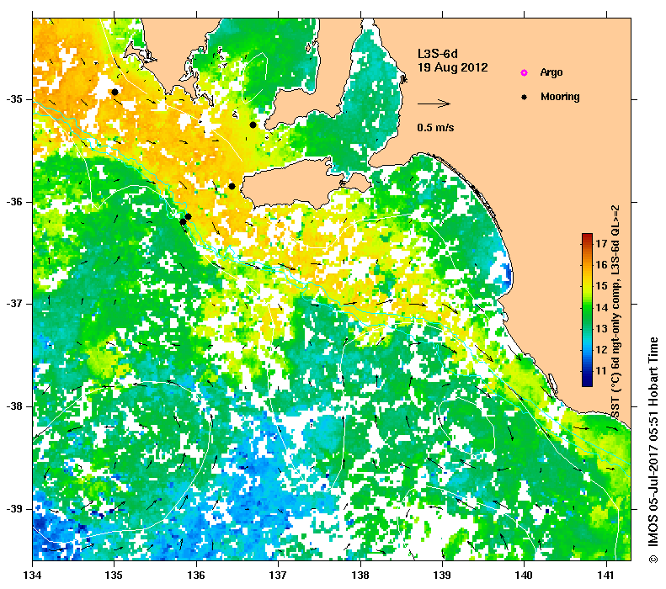Click the '136' longitude axis label
Screen dimensions: 666x589
[x=196, y=576]
